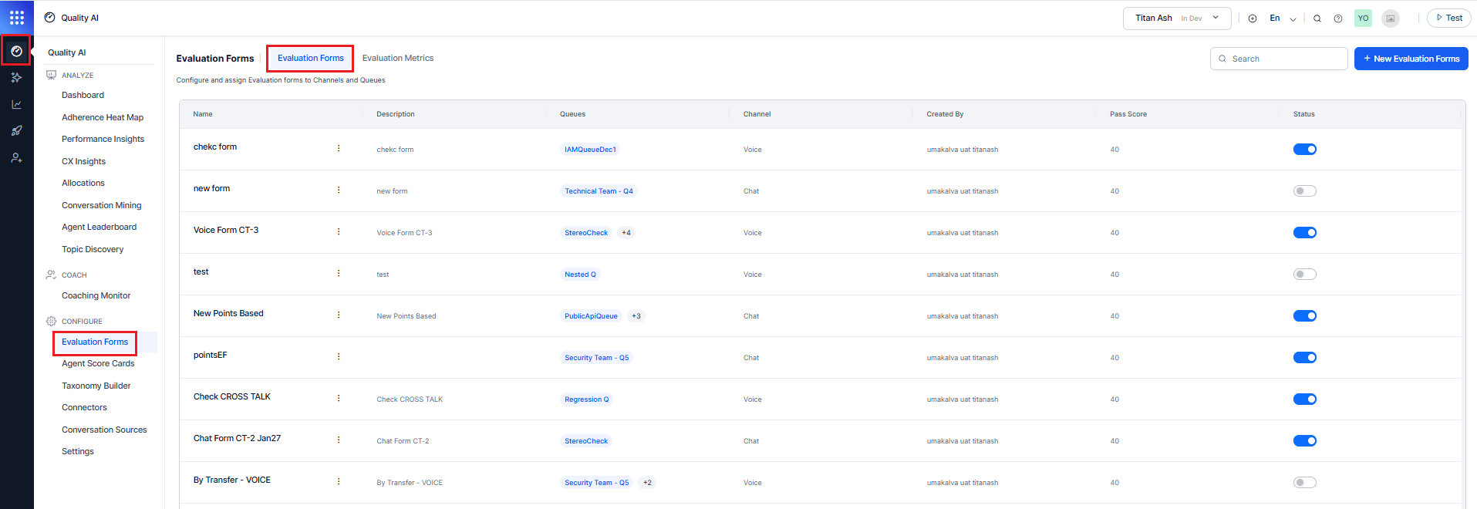The width and height of the screenshot is (1477, 509).
Task: Open Agent Score Cards menu item
Action: pyautogui.click(x=98, y=363)
